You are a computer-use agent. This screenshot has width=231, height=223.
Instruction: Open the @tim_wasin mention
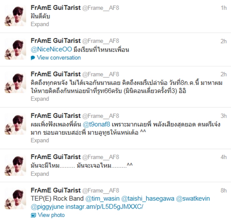(x=102, y=199)
